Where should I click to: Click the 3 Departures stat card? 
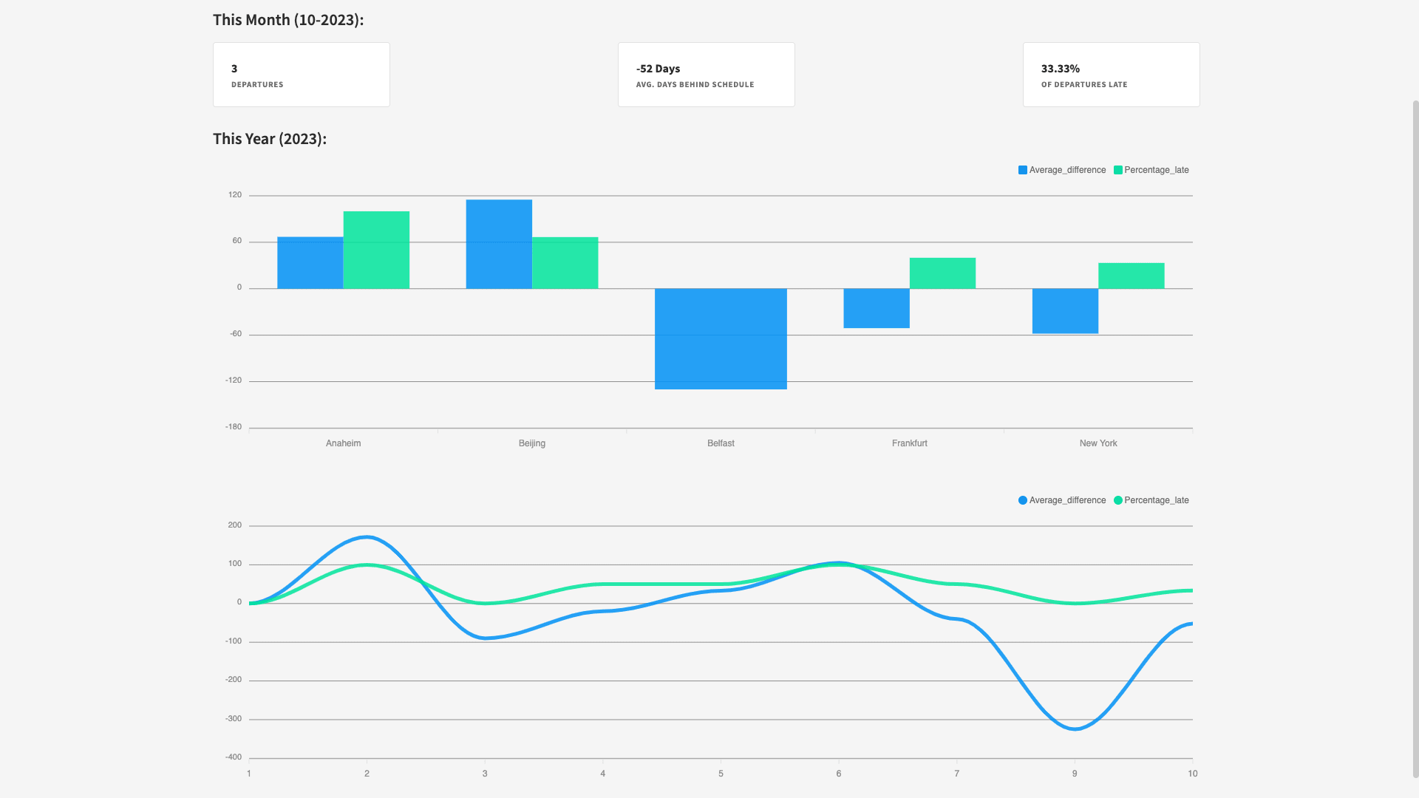tap(302, 75)
